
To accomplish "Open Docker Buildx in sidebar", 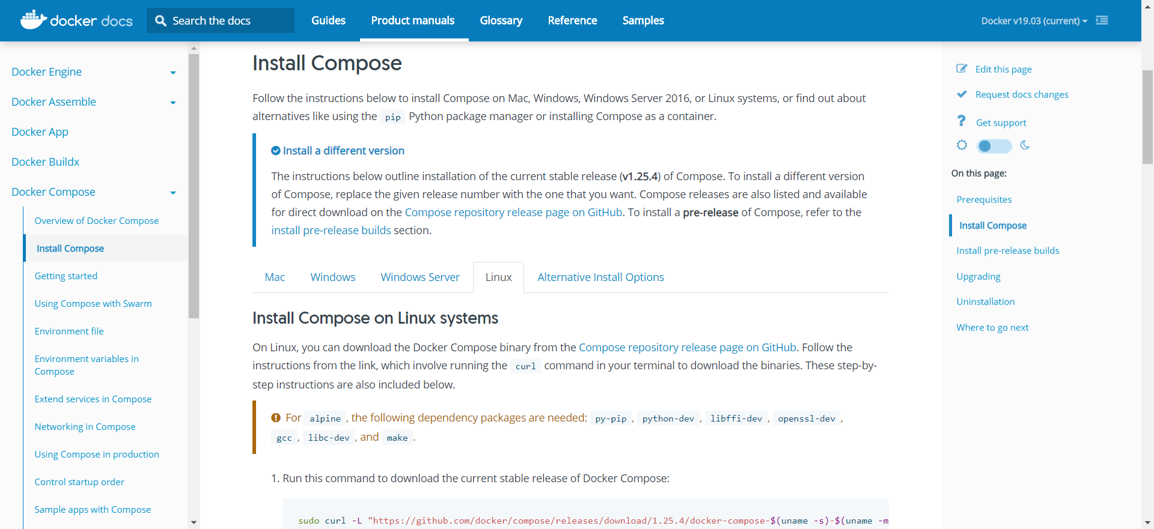I will point(46,162).
